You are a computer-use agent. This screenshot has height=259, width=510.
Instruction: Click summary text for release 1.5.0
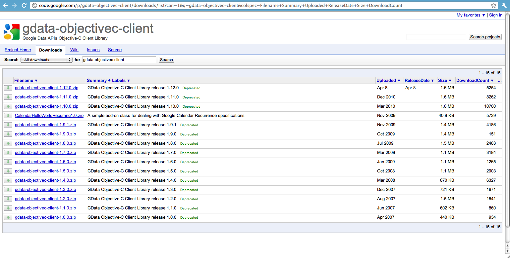(x=132, y=171)
